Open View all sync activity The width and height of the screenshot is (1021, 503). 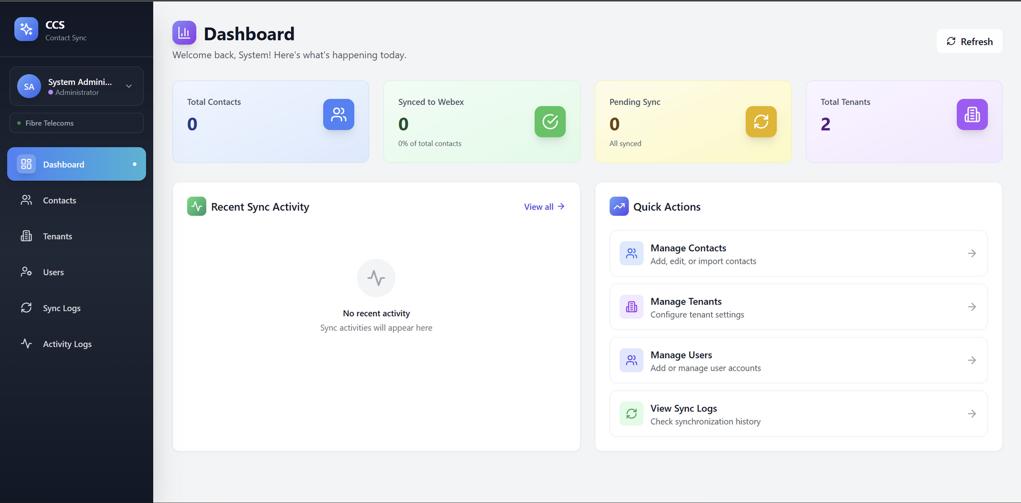click(543, 207)
